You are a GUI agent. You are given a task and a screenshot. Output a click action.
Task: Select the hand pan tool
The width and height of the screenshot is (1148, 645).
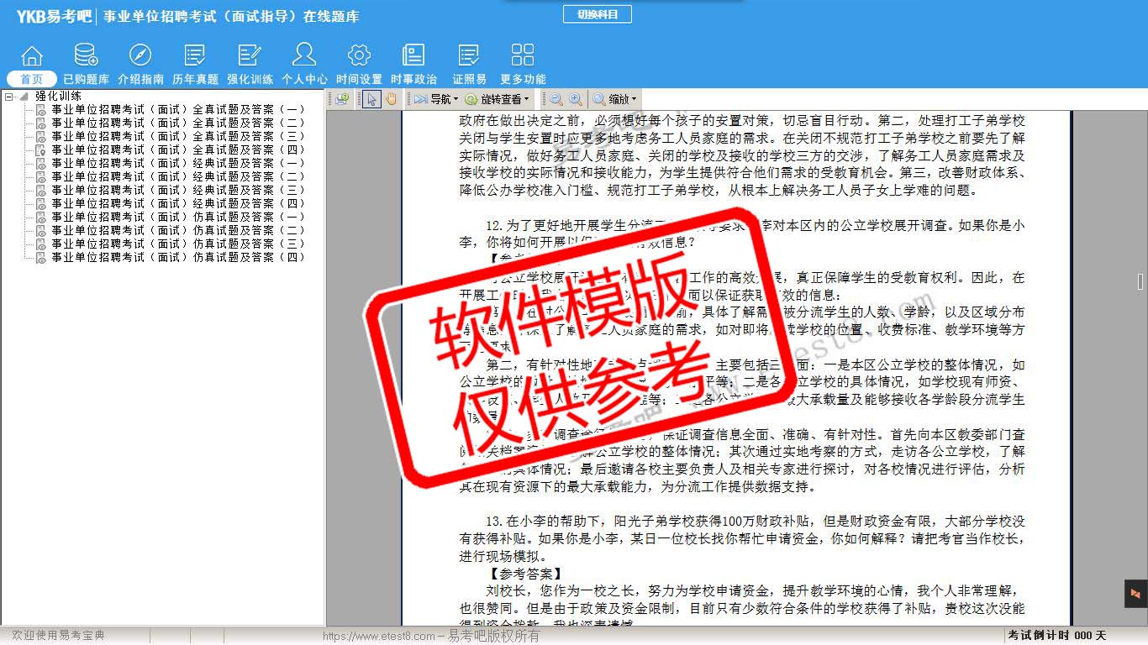click(391, 99)
